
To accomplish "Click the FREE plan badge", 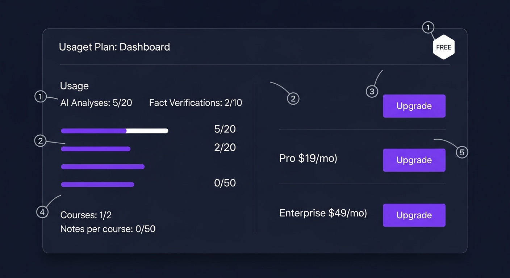I will click(x=444, y=47).
